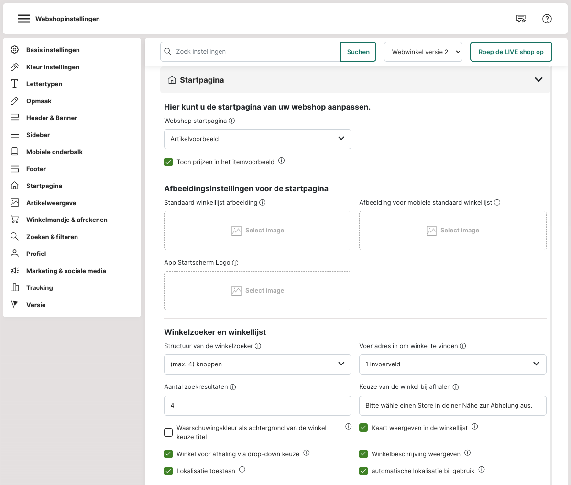Screen dimensions: 571x485
Task: Uncheck Toon prijzen in het itemvoorbeeld
Action: [168, 162]
